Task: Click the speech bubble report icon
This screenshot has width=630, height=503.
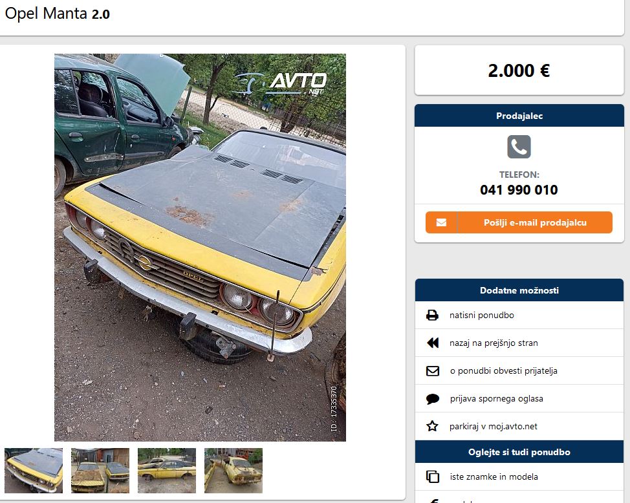Action: coord(432,398)
